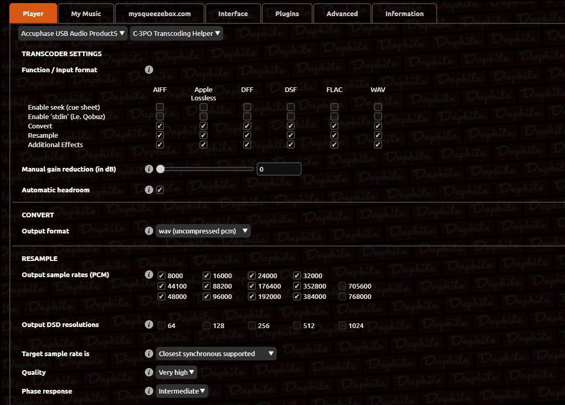This screenshot has width=565, height=405.
Task: Click the Manual gain reduction slider handle
Action: 160,169
